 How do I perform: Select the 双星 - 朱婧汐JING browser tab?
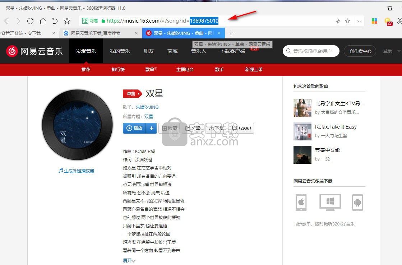(x=184, y=33)
